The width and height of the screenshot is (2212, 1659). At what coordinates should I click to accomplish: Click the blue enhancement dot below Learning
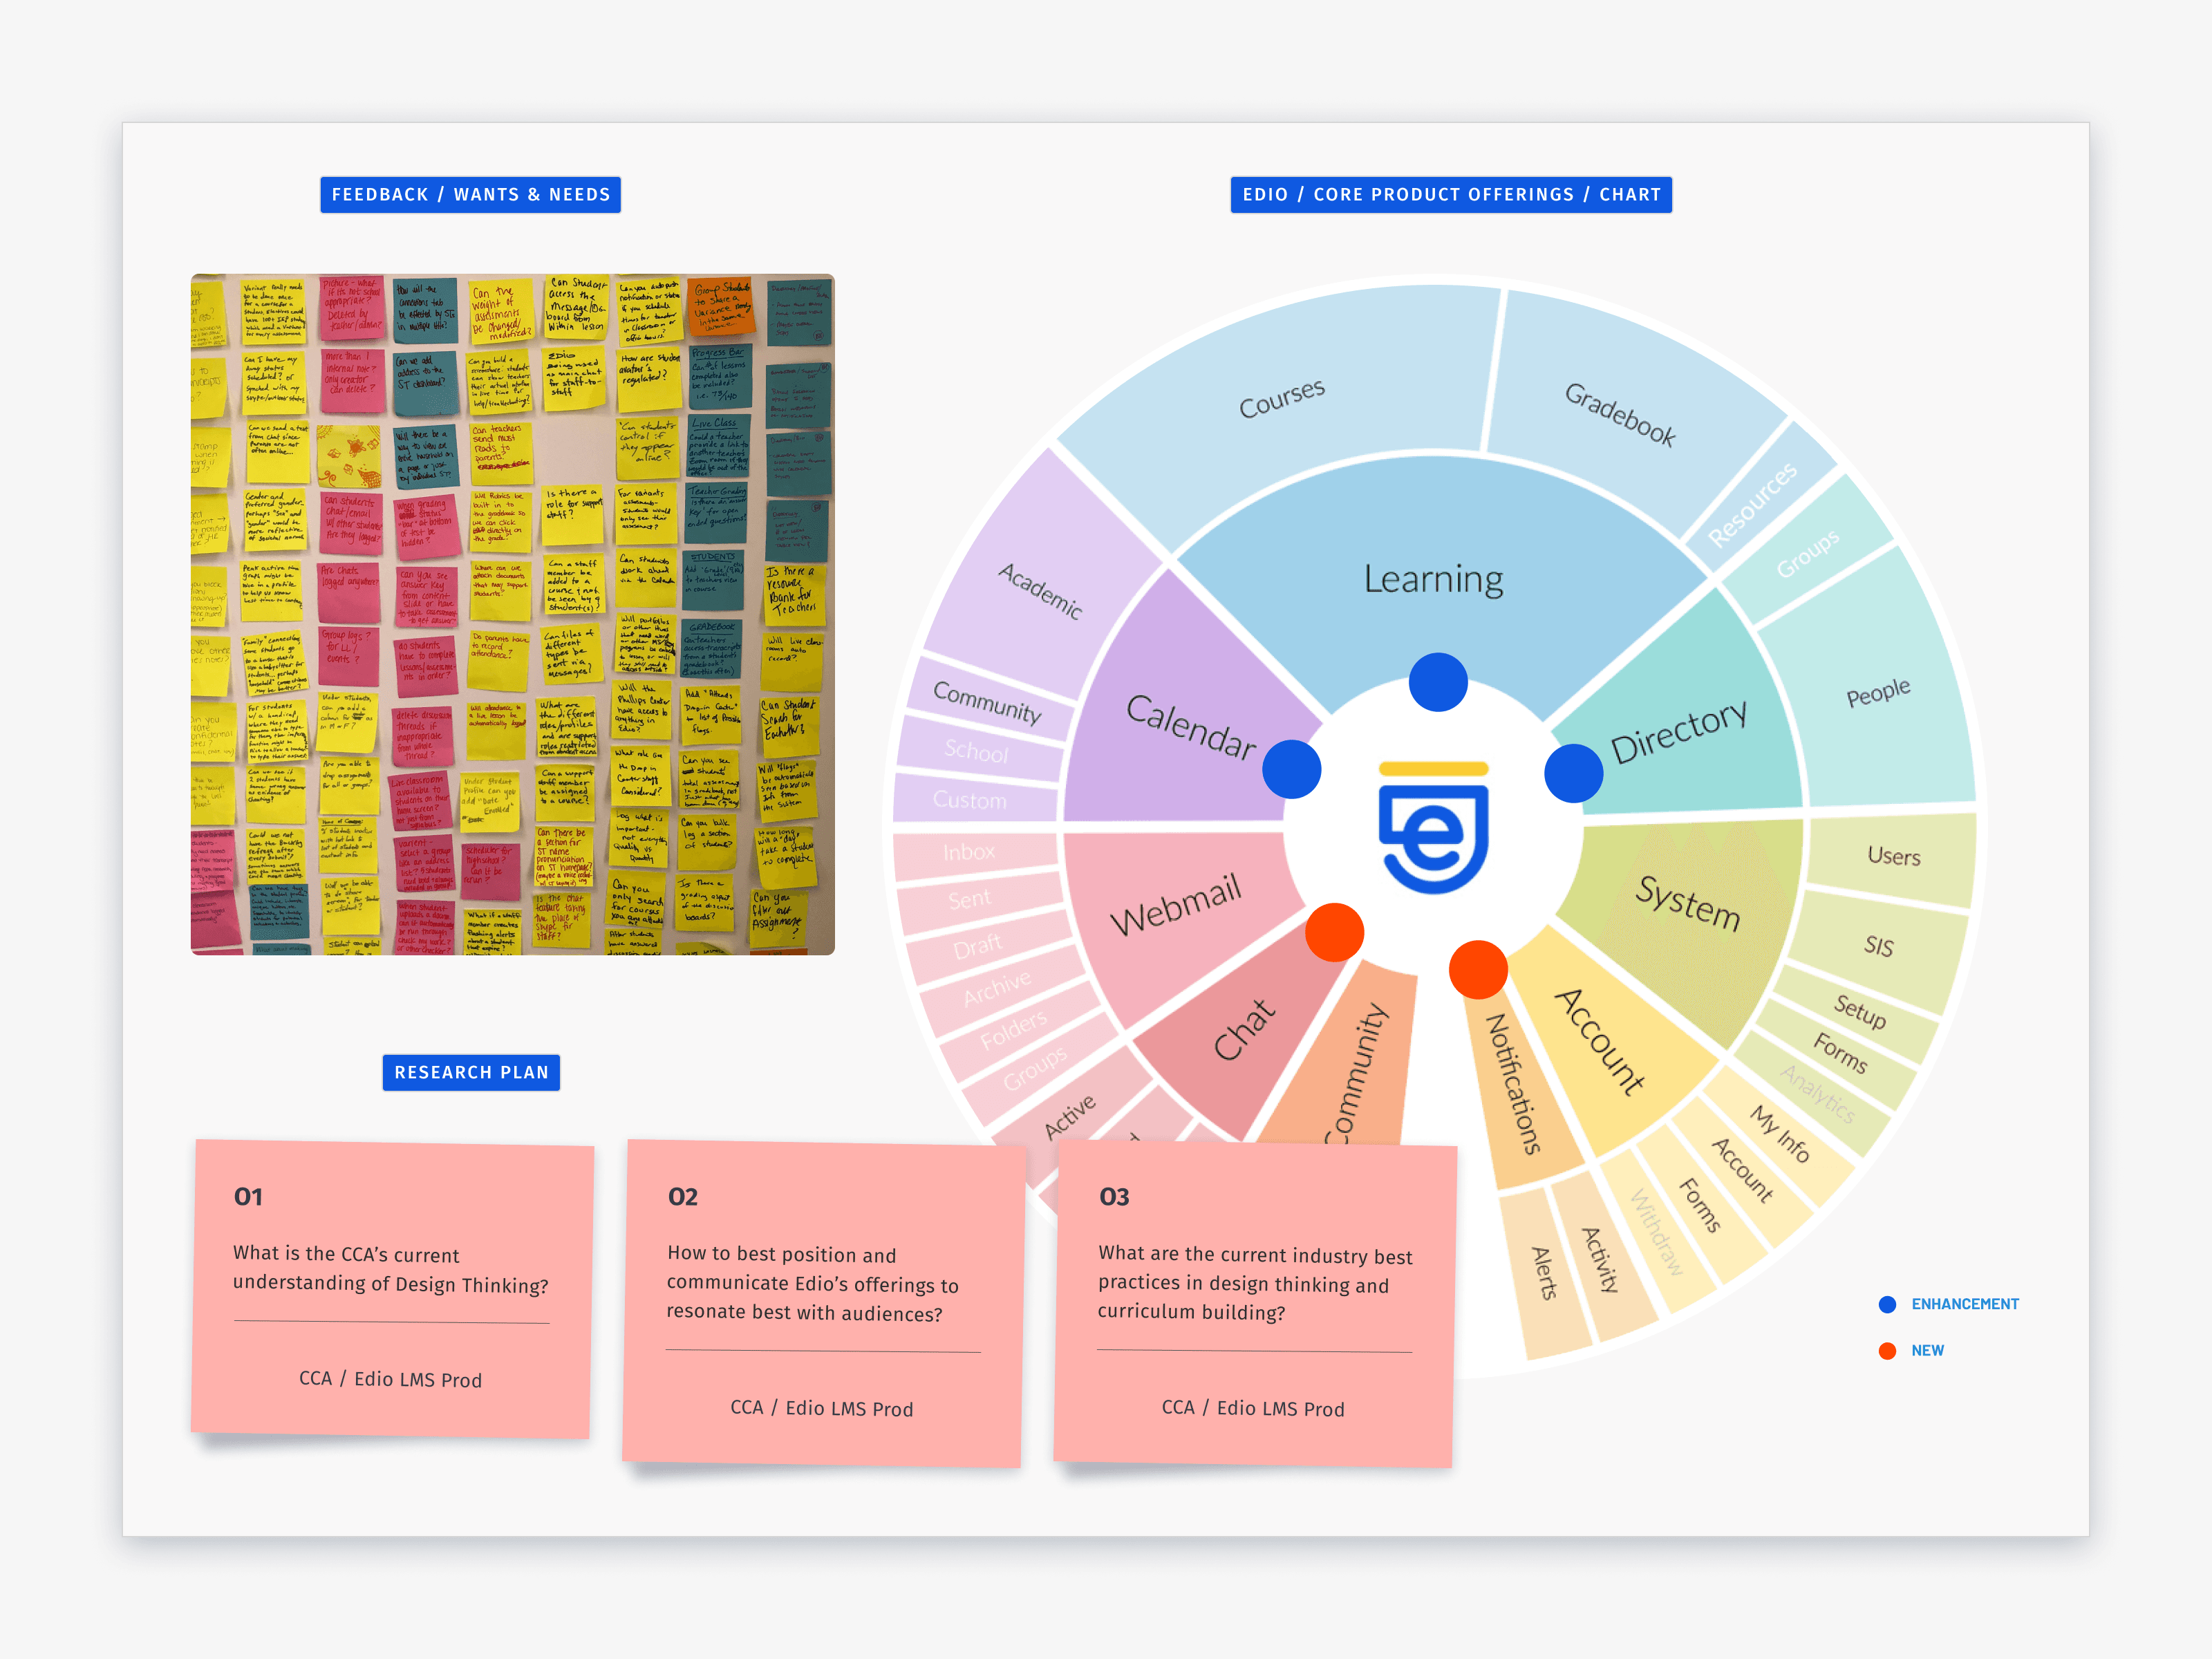coord(1438,682)
